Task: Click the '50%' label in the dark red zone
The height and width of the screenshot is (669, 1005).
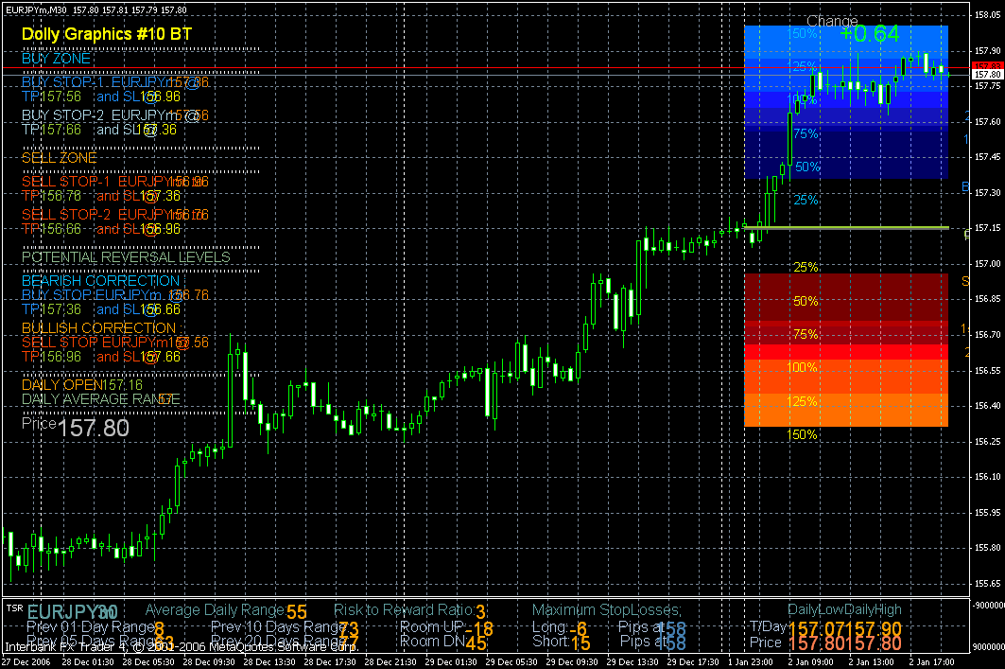Action: click(x=806, y=301)
